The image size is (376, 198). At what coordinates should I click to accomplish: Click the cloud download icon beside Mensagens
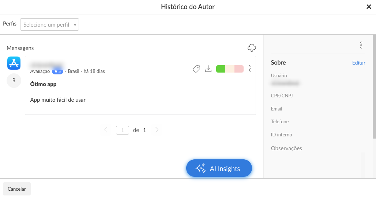pos(252,48)
